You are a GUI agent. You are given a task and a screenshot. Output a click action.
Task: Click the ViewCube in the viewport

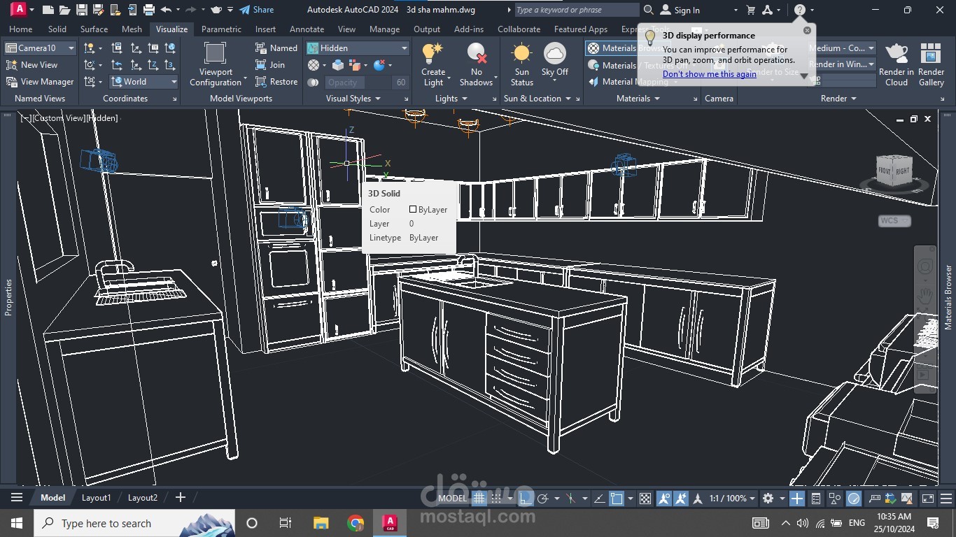(x=894, y=171)
